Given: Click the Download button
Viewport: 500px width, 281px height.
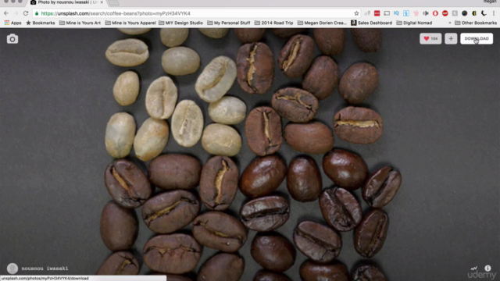Looking at the screenshot, I should click(x=477, y=38).
